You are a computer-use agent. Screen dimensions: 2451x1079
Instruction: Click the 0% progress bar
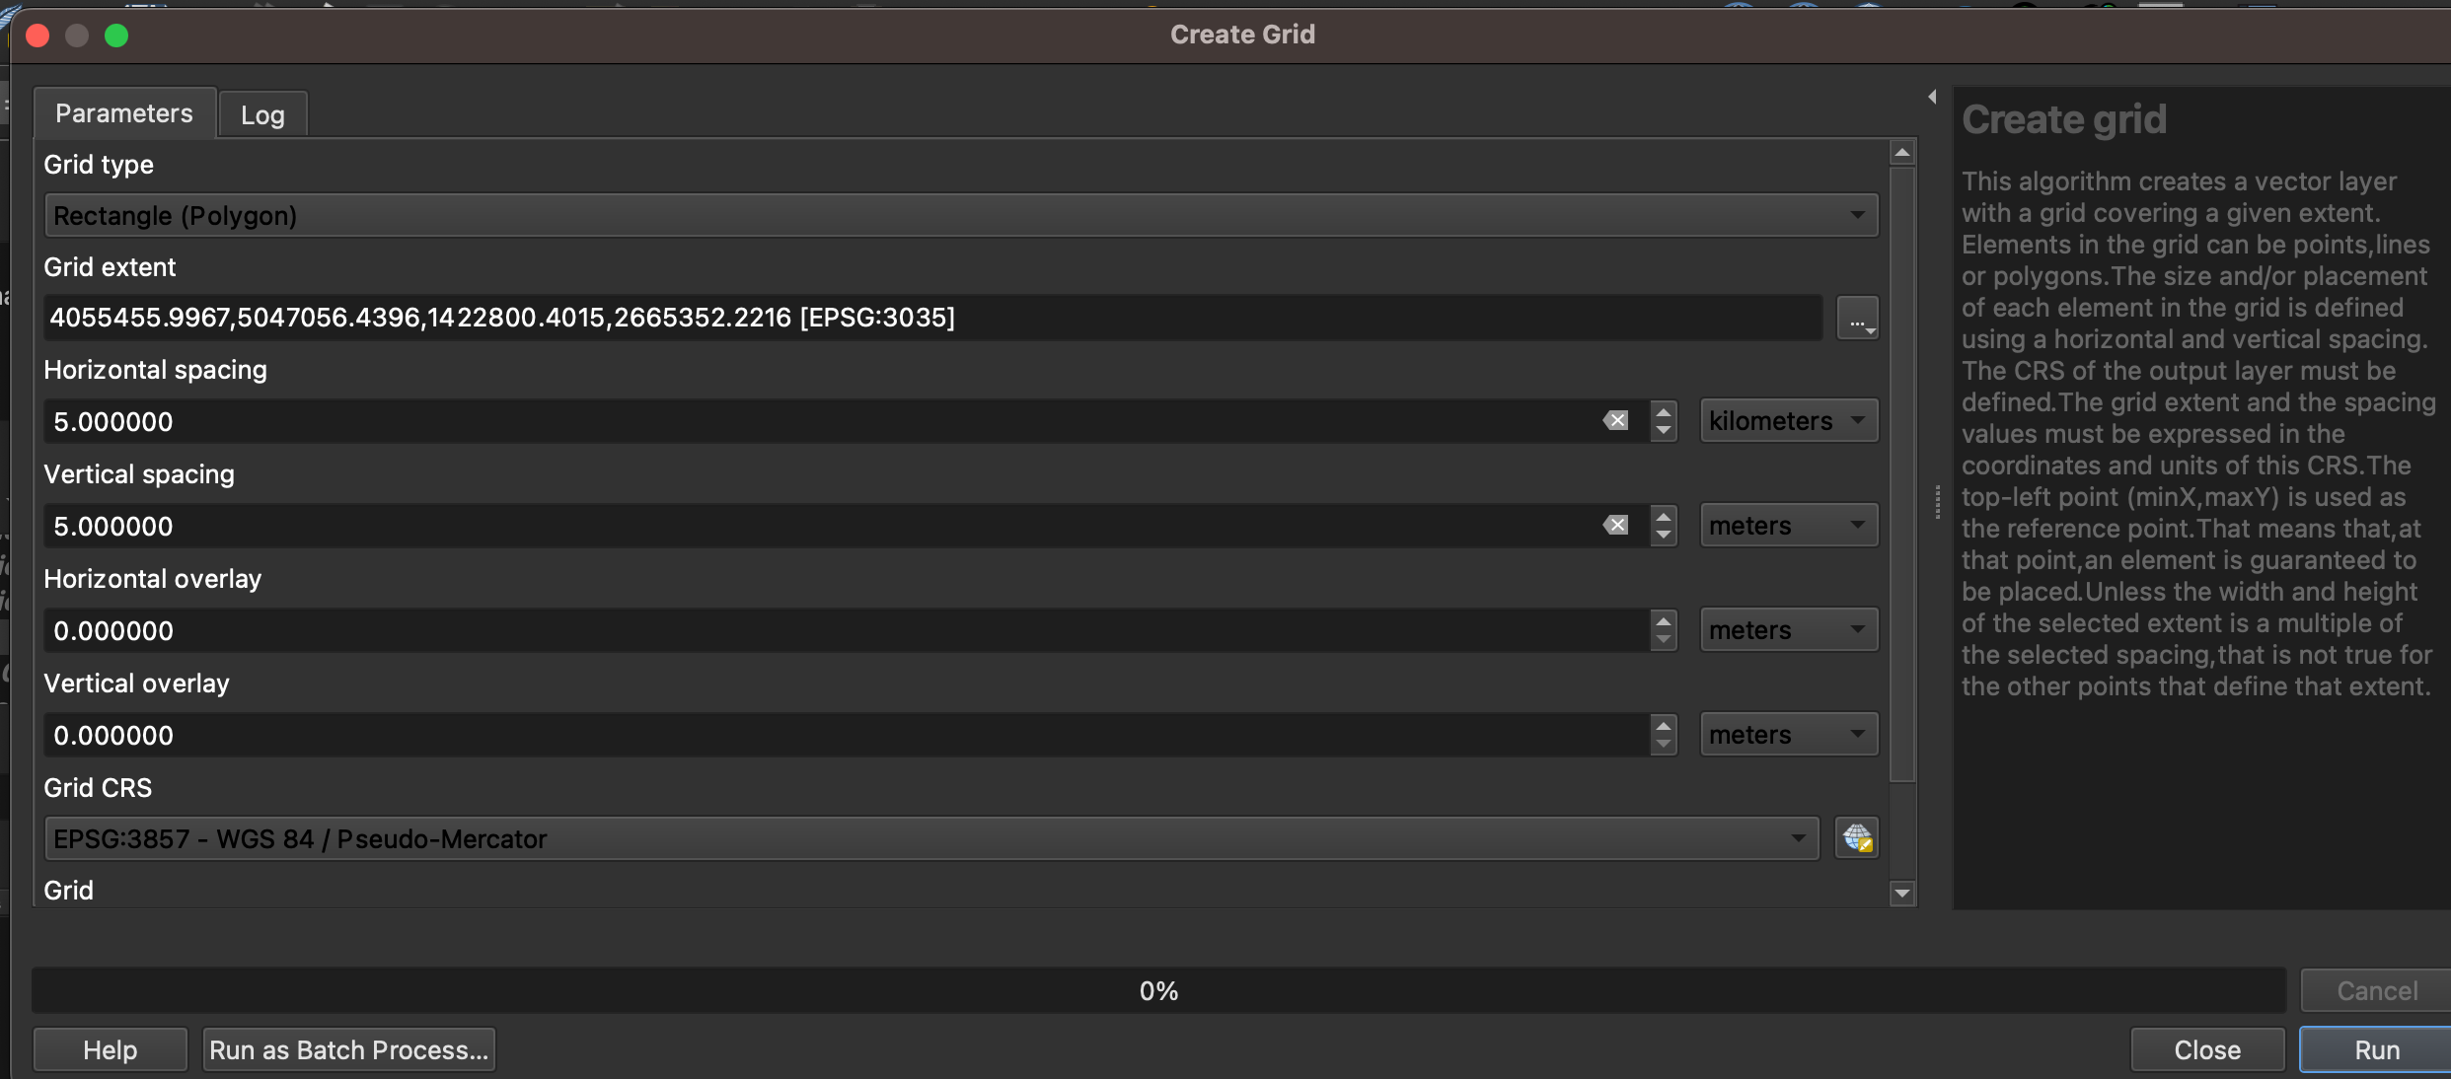click(x=1158, y=990)
